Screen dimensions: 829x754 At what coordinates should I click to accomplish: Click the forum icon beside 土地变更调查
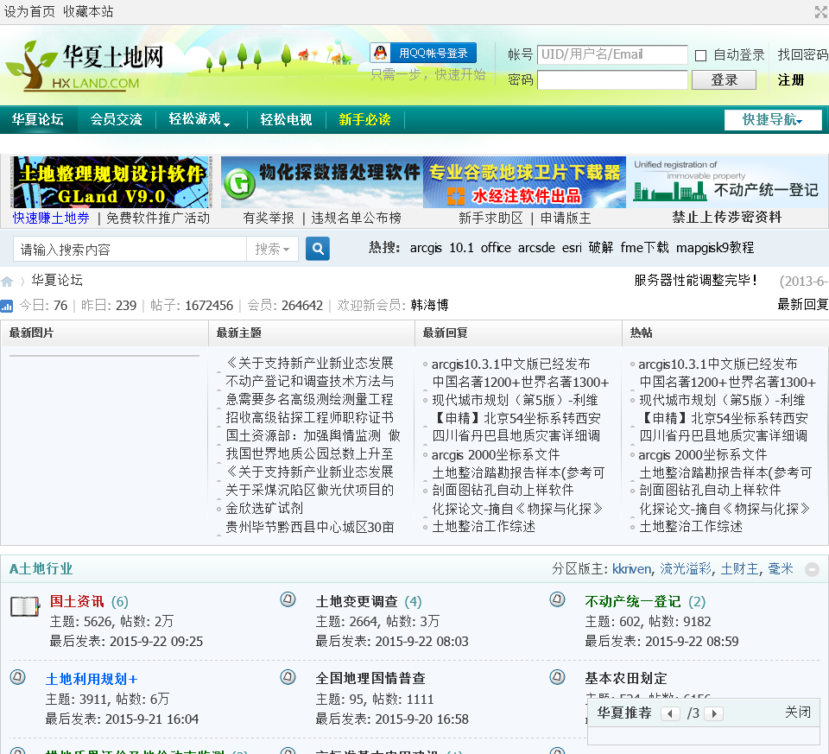(x=288, y=599)
